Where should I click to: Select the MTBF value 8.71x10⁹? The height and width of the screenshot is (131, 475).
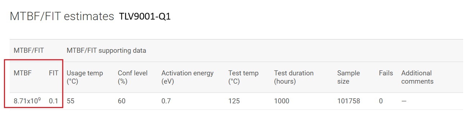click(27, 101)
